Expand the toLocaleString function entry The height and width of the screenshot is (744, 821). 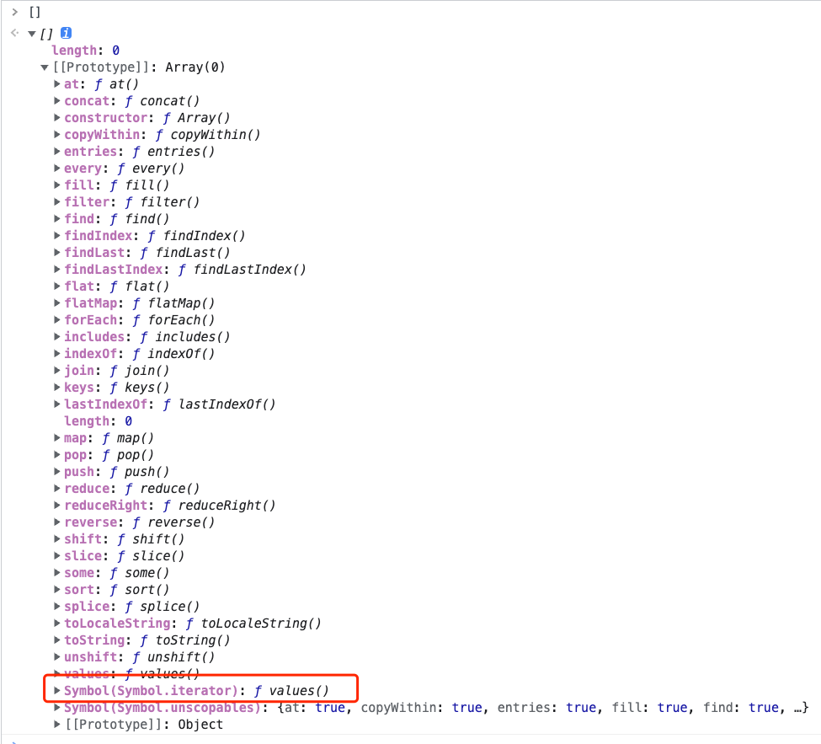click(x=57, y=623)
